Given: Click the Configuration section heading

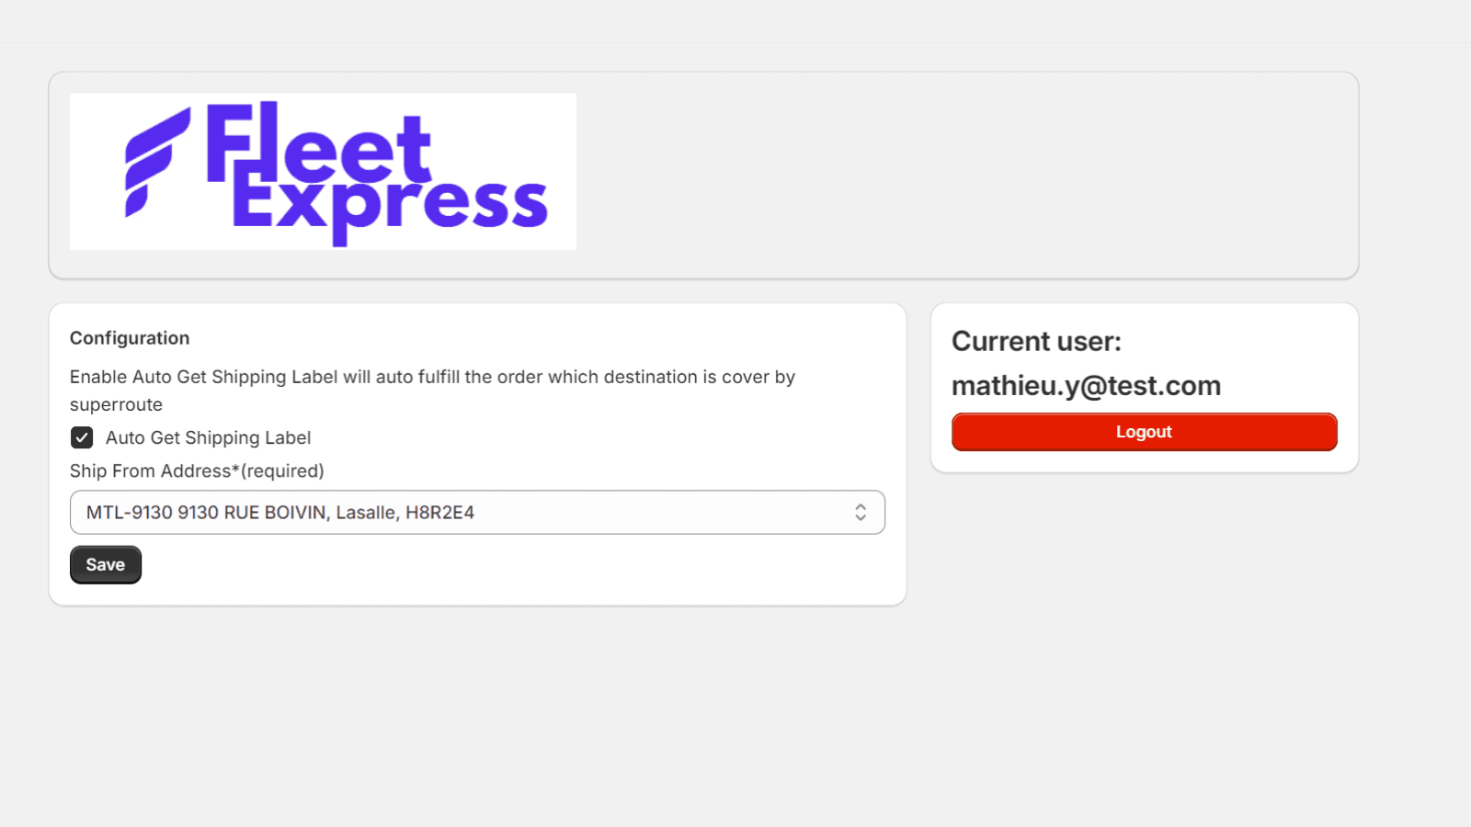Looking at the screenshot, I should coord(130,338).
